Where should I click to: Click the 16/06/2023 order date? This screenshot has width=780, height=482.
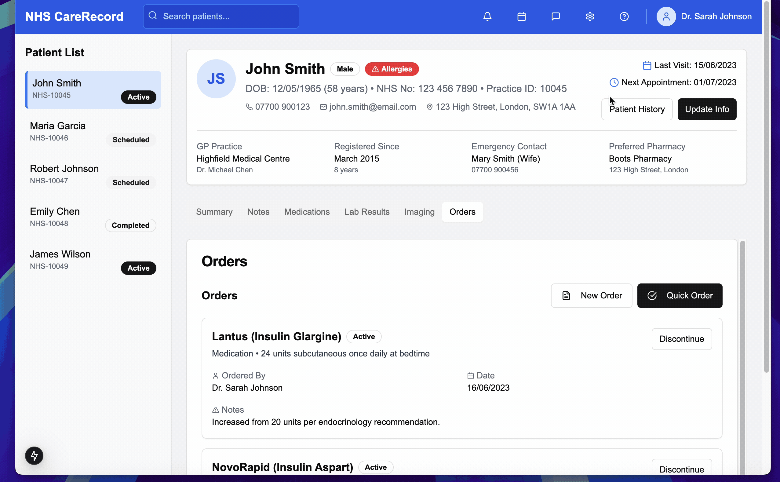point(488,388)
